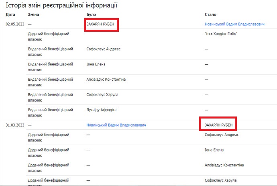
Task: Click the Стало column header
Action: (x=210, y=14)
